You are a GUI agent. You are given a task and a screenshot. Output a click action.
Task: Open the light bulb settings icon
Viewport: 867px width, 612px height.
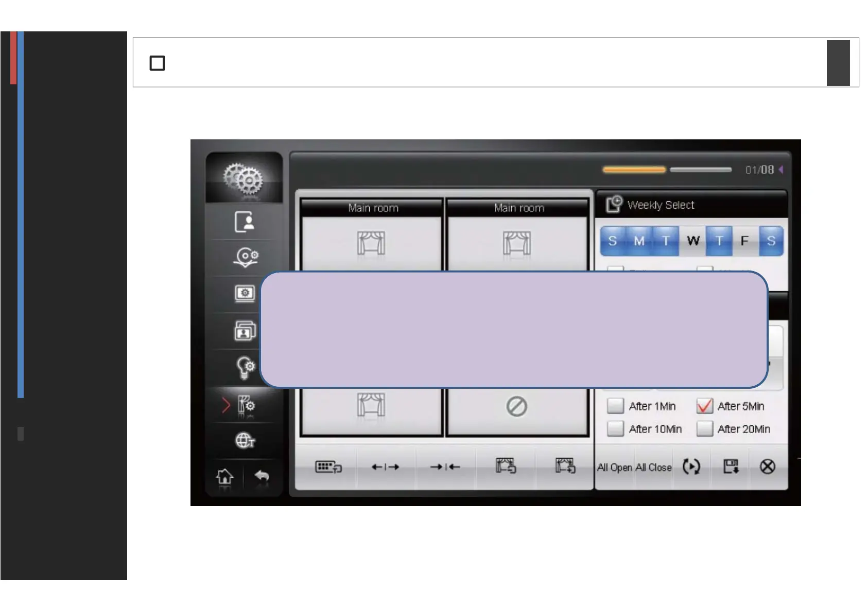245,368
